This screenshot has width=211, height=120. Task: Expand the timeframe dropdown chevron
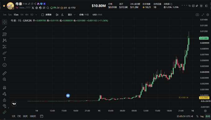click(x=36, y=15)
